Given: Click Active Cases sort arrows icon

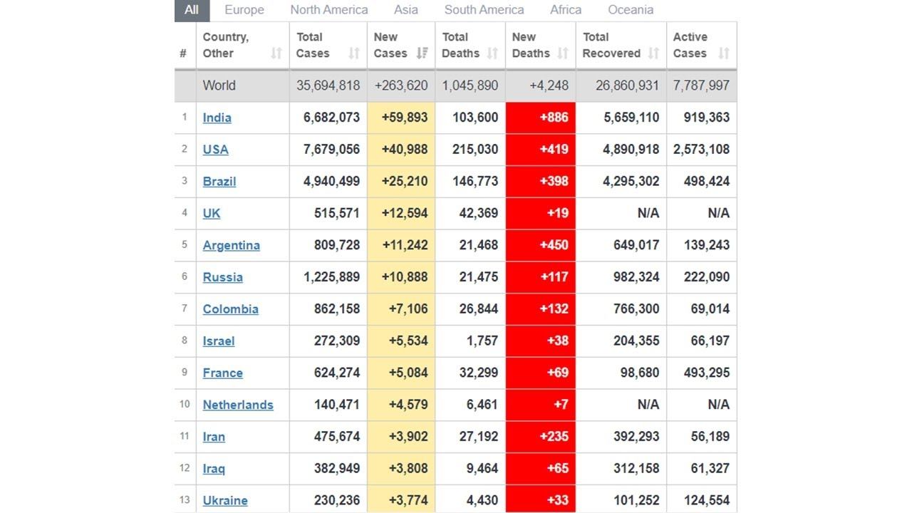Looking at the screenshot, I should click(724, 53).
